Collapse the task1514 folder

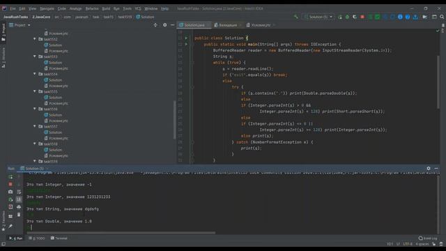click(x=35, y=74)
